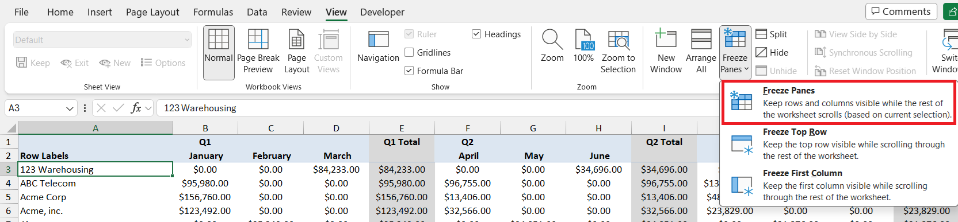Select cell 'ABC Telecom'

[x=96, y=183]
